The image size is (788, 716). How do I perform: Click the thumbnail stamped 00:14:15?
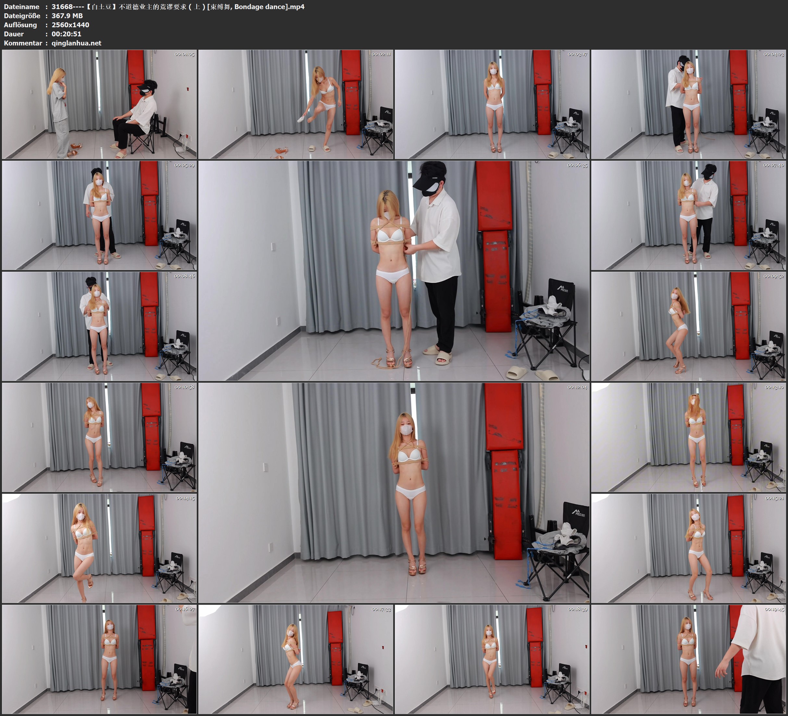click(x=99, y=548)
